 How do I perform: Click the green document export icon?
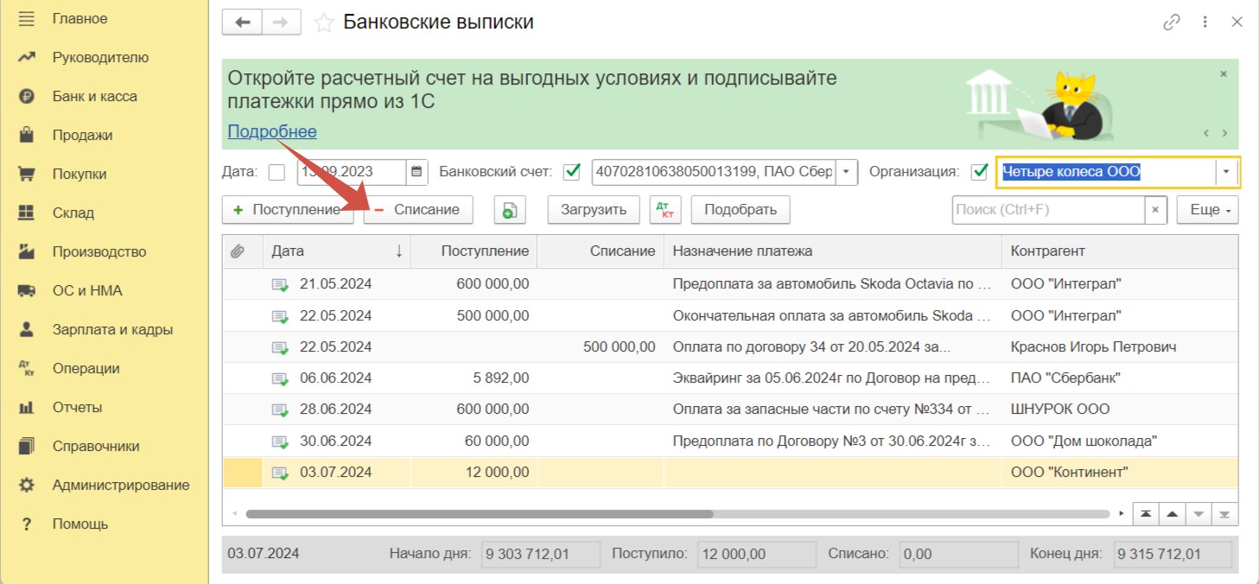click(510, 210)
